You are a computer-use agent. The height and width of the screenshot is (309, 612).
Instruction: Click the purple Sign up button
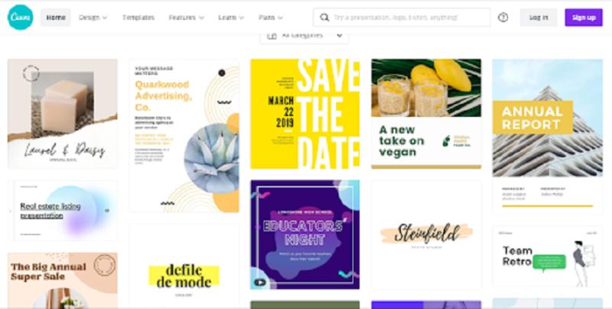[584, 18]
